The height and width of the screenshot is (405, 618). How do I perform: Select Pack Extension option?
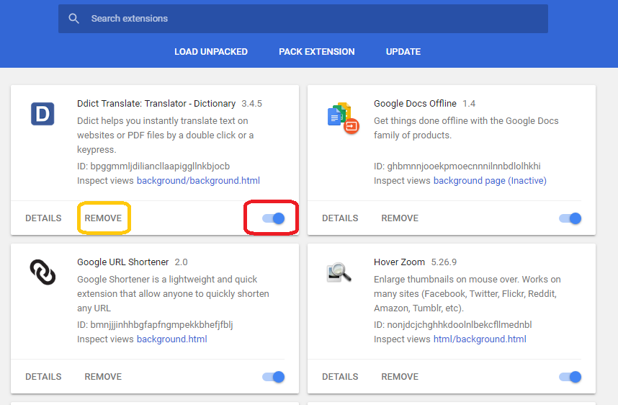point(316,52)
